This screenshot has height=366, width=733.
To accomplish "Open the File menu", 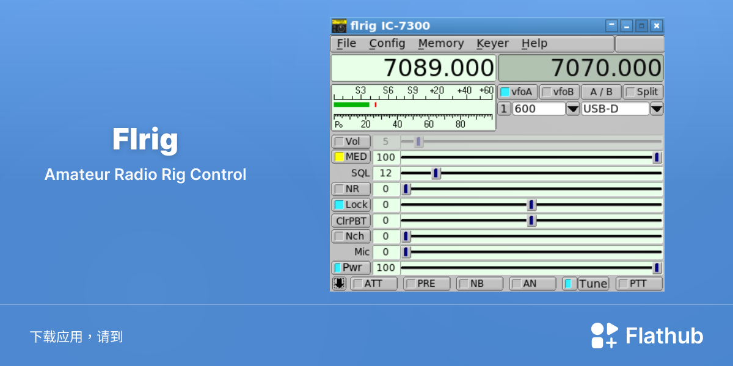I will click(346, 43).
